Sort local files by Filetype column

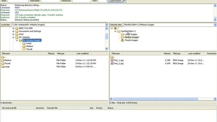(x=65, y=54)
